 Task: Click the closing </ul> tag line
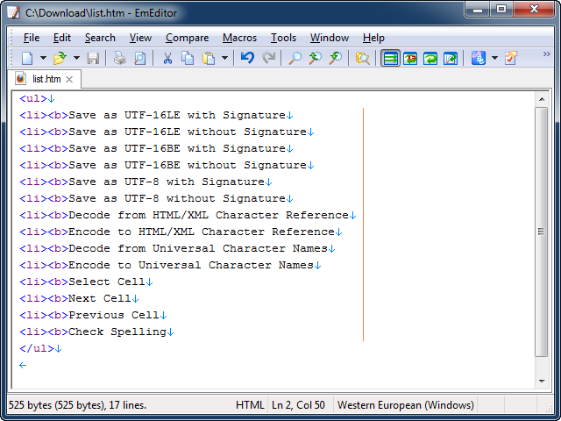click(40, 348)
